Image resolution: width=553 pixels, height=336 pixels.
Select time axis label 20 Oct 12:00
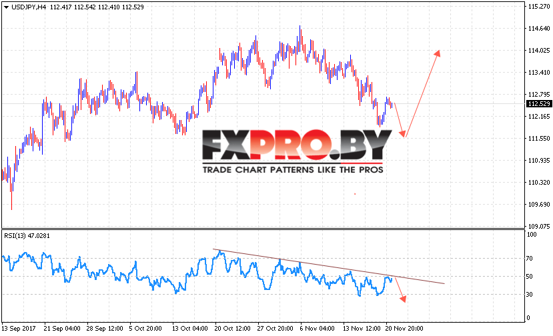point(232,328)
